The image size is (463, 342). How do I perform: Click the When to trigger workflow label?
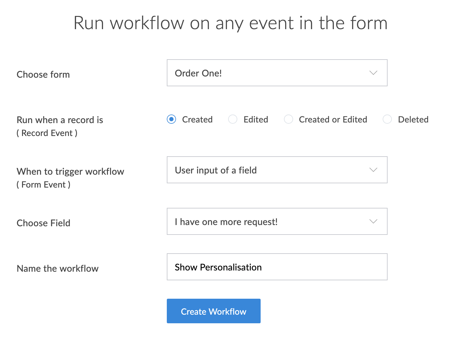[70, 172]
